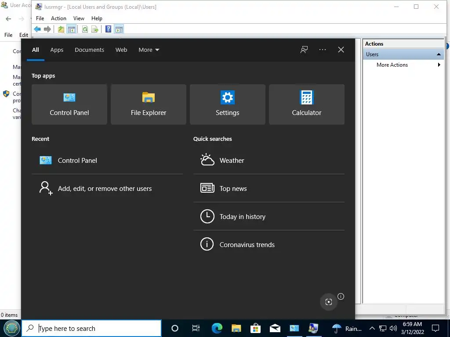Open recent Control Panel entry
Viewport: 450px width, 337px height.
[x=107, y=161]
